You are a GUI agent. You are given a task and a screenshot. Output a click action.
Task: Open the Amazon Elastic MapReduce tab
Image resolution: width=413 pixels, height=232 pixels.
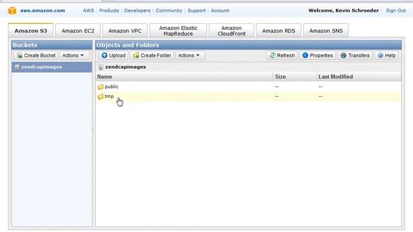click(178, 30)
